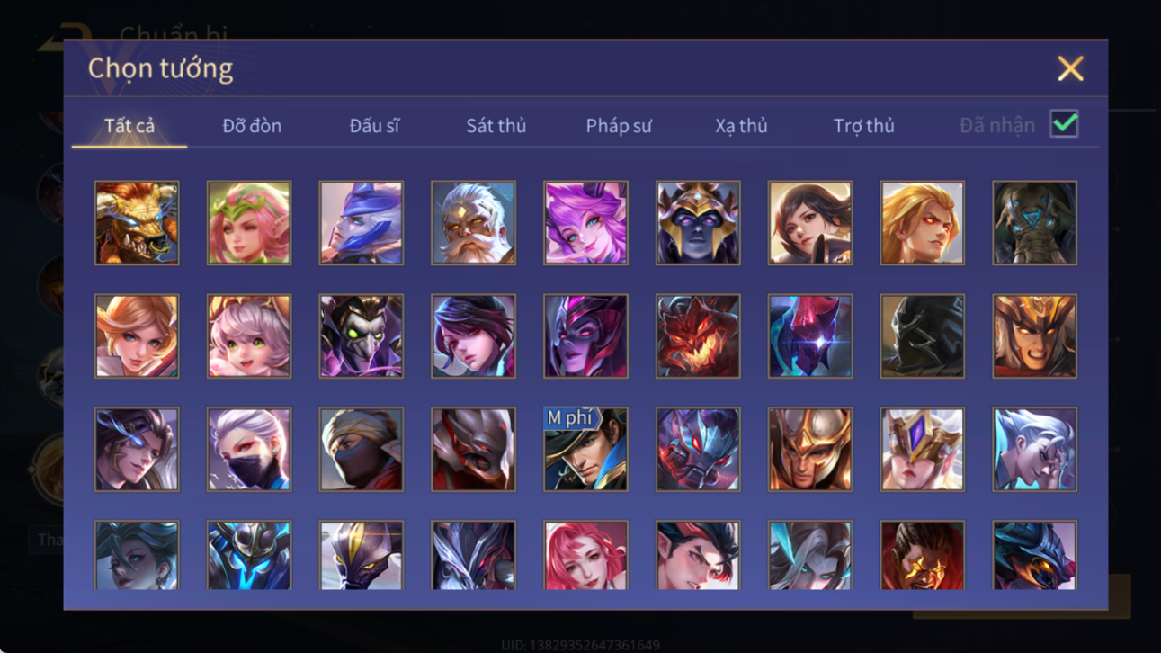Switch to the Pháp sư tab
The height and width of the screenshot is (653, 1161).
coord(619,126)
